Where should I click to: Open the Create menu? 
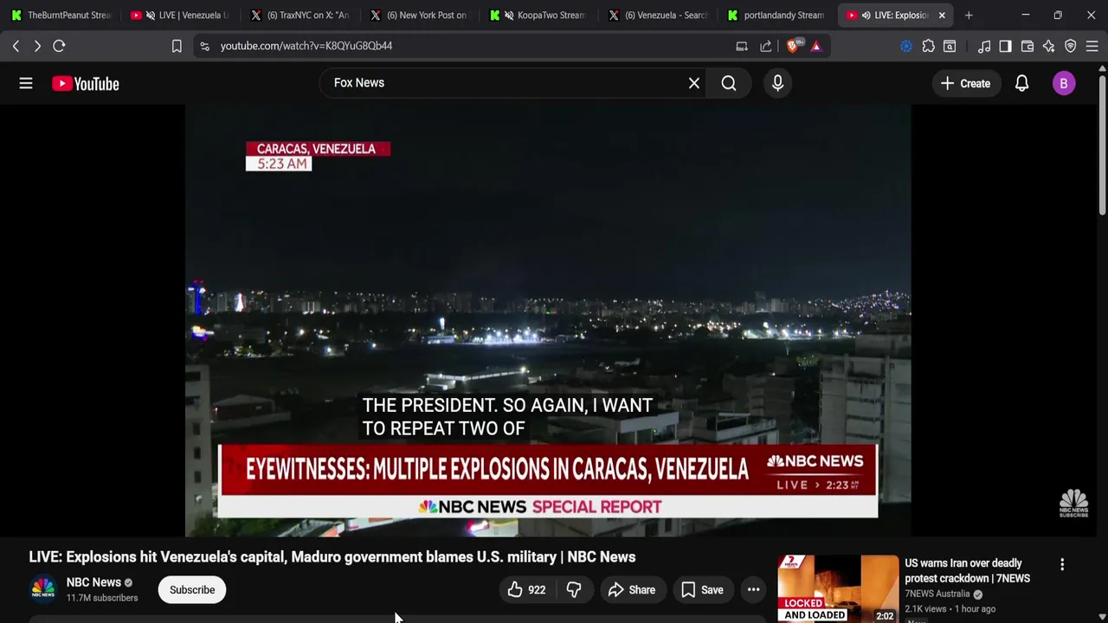click(x=965, y=83)
